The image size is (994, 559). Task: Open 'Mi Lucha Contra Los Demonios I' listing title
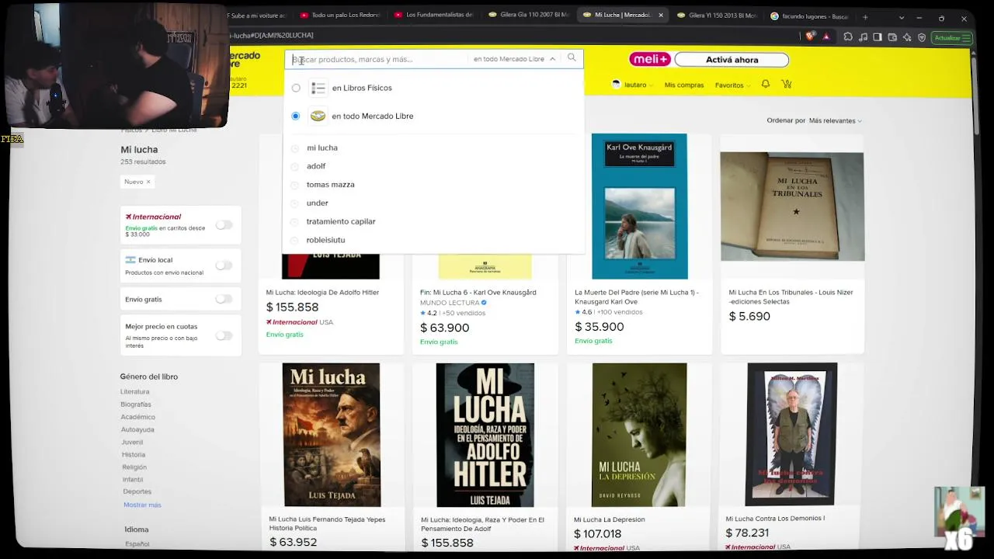(775, 519)
